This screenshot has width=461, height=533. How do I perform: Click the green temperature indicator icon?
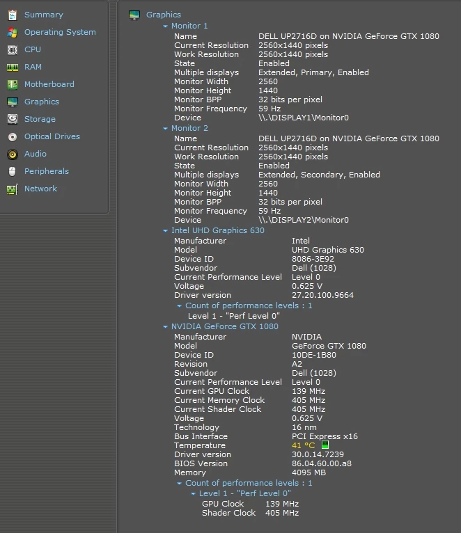pyautogui.click(x=325, y=445)
